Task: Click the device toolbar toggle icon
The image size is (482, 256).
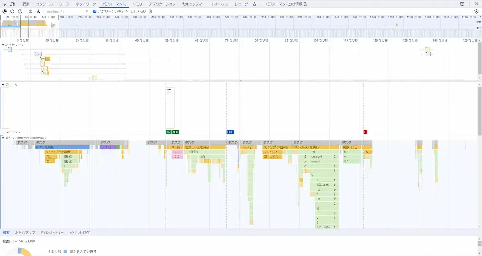Action: click(x=12, y=4)
